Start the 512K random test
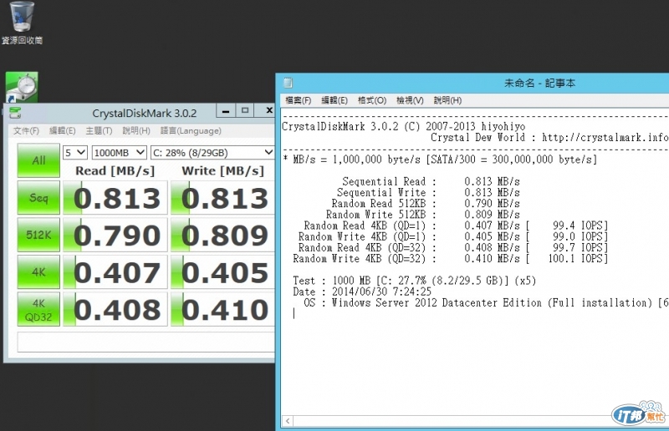Screen dimensions: 669x431 click(x=38, y=235)
